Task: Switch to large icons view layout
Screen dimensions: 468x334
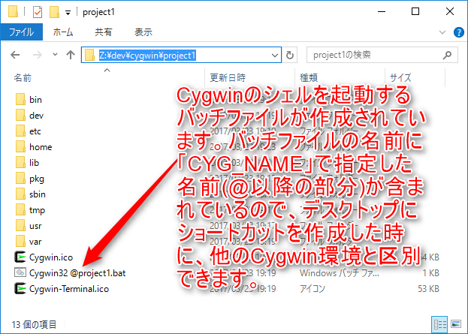Action: point(455,323)
